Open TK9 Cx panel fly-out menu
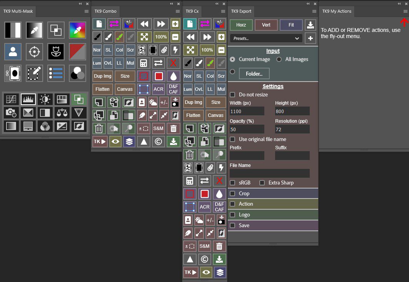Image resolution: width=409 pixels, height=282 pixels. 223,12
